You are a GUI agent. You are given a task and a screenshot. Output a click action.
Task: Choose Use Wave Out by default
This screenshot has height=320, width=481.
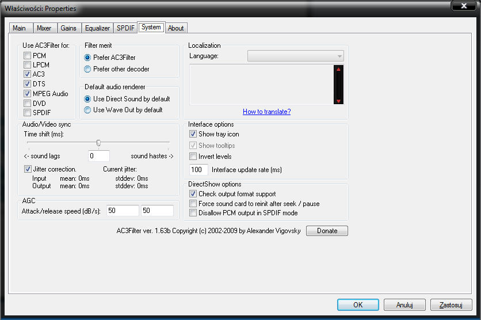tap(87, 110)
